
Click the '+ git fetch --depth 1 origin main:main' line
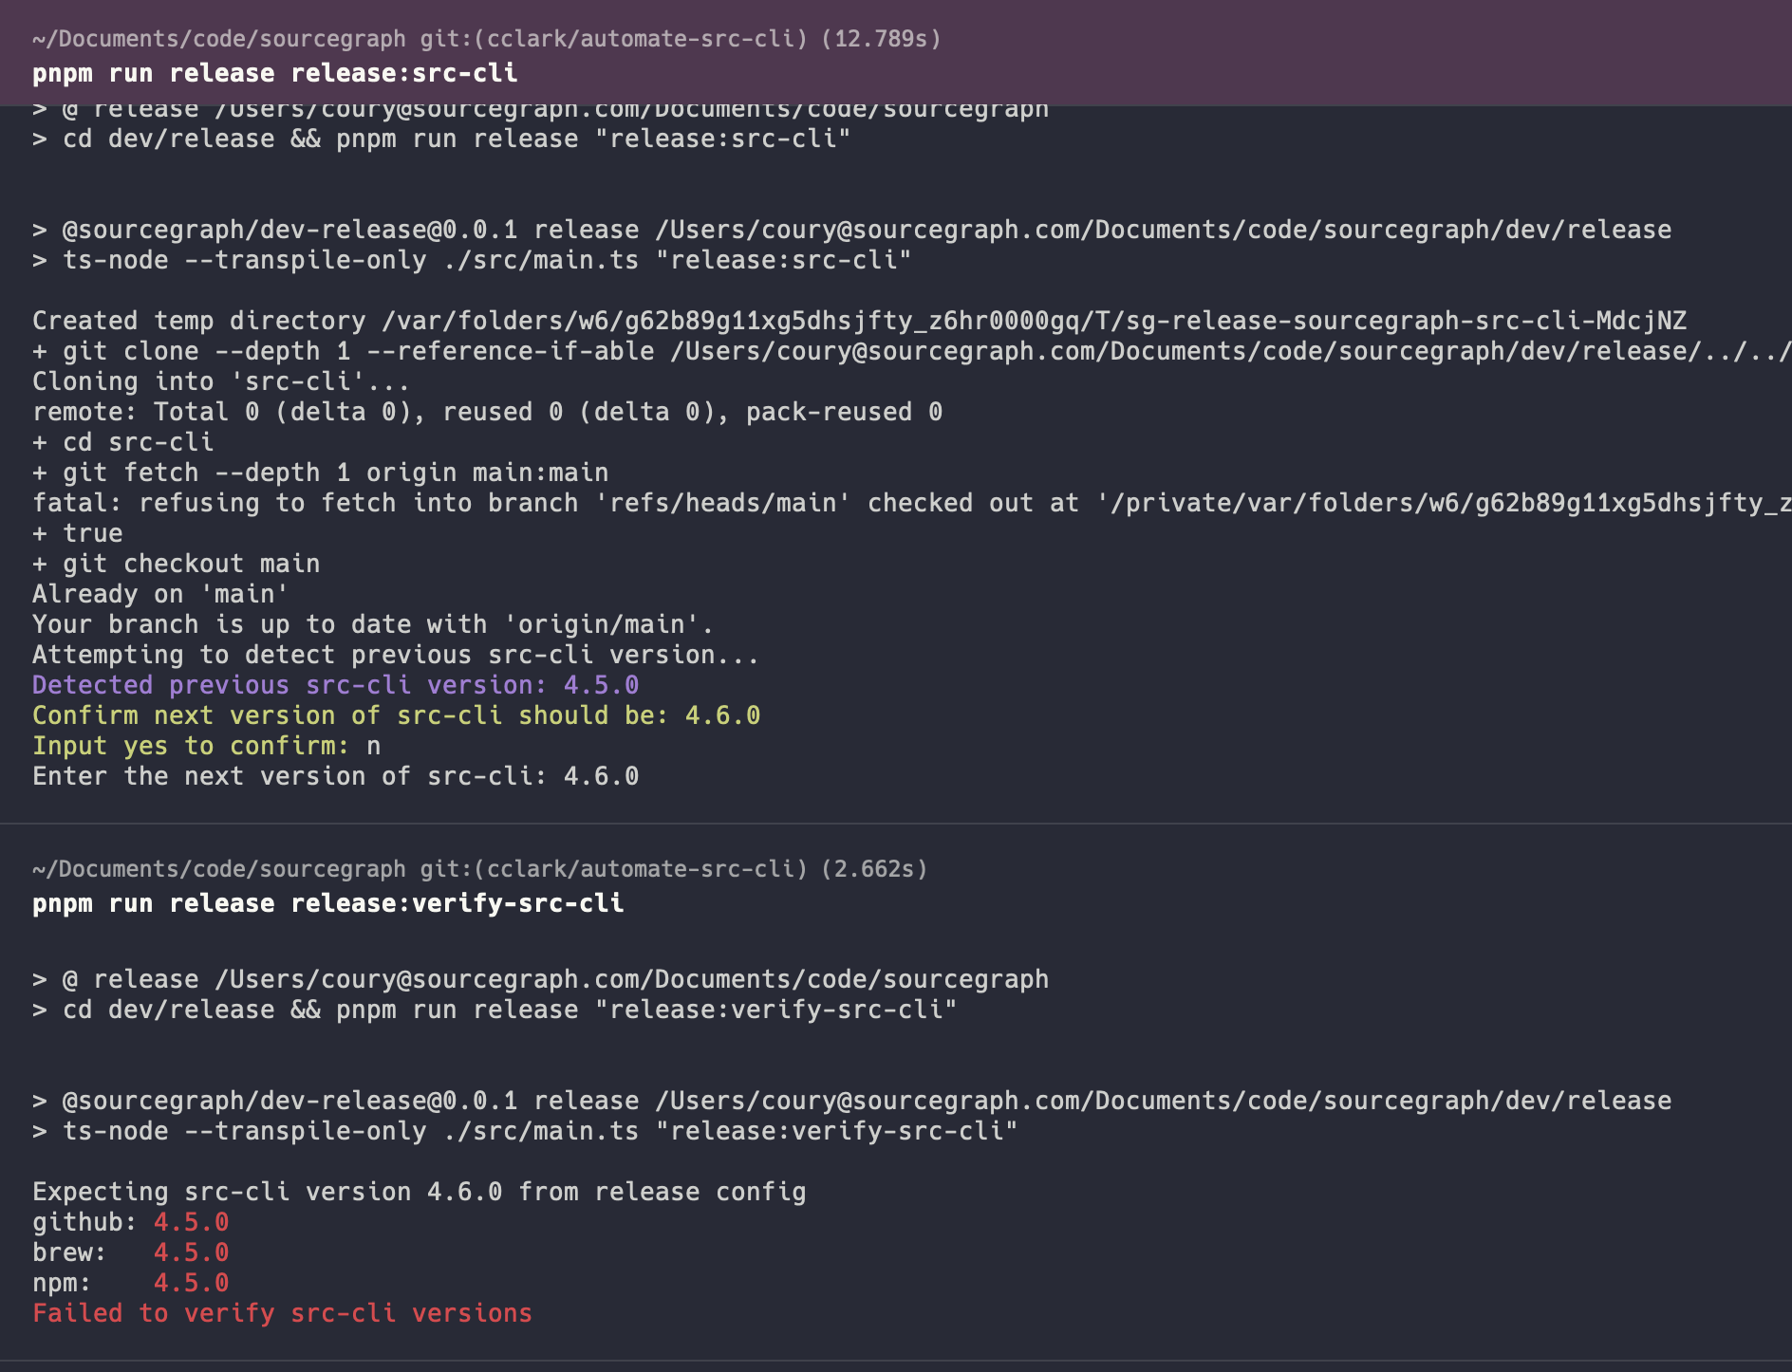[321, 473]
